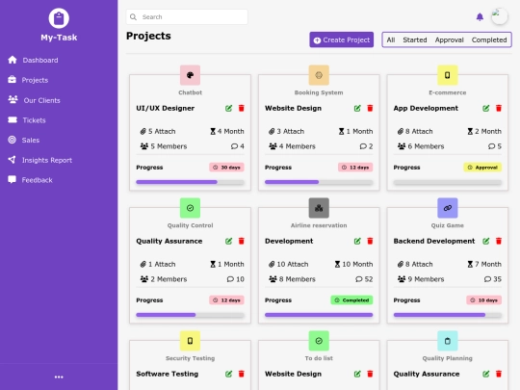Click the "Projects" page heading
Image resolution: width=520 pixels, height=390 pixels.
click(x=148, y=36)
